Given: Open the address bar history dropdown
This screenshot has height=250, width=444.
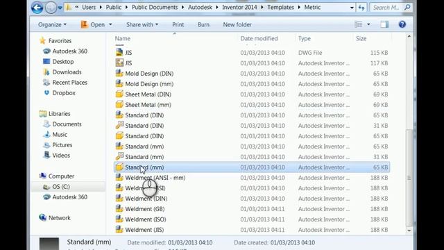Looking at the screenshot, I should coord(352,8).
